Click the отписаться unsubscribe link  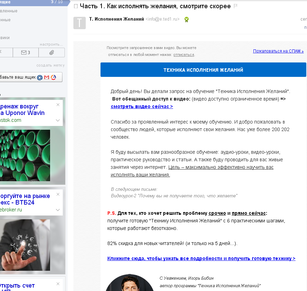(x=184, y=55)
